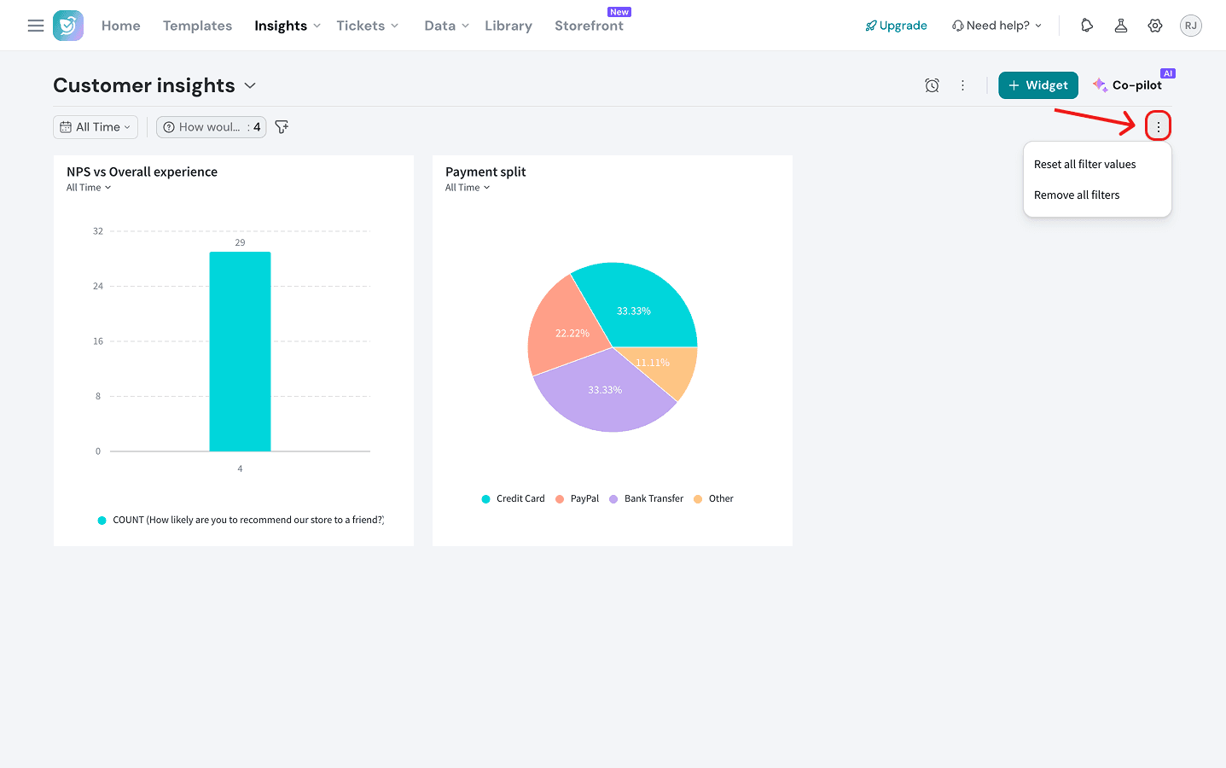
Task: Click the NPS vs Overall experience title
Action: (x=142, y=172)
